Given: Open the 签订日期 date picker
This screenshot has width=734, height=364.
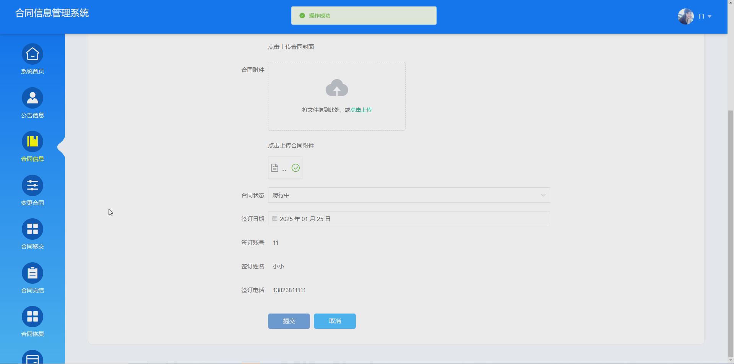Looking at the screenshot, I should click(x=409, y=219).
